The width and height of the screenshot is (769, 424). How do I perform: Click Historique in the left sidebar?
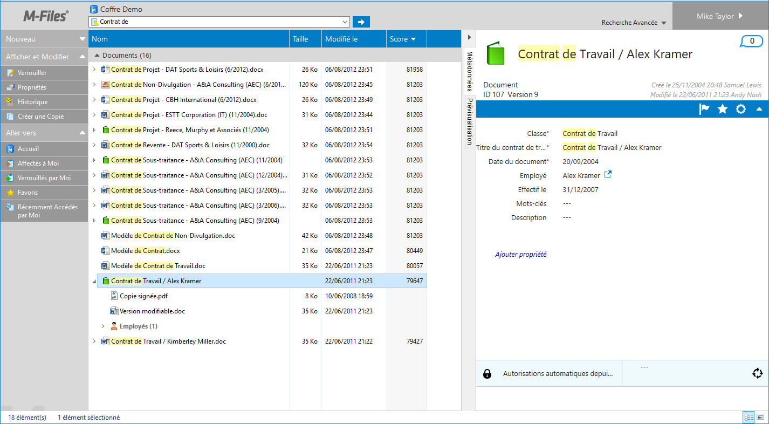pos(32,102)
